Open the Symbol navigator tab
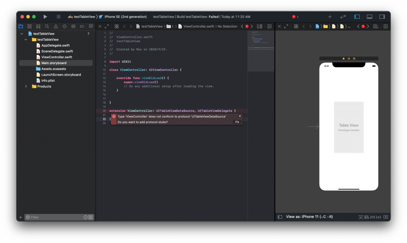The width and height of the screenshot is (407, 243). coord(38,26)
